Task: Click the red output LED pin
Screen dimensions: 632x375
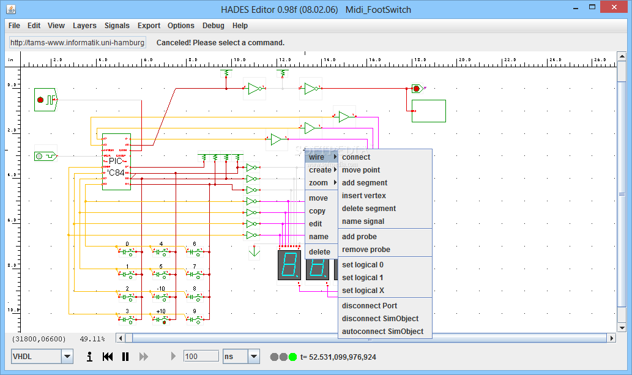Action: pos(417,88)
